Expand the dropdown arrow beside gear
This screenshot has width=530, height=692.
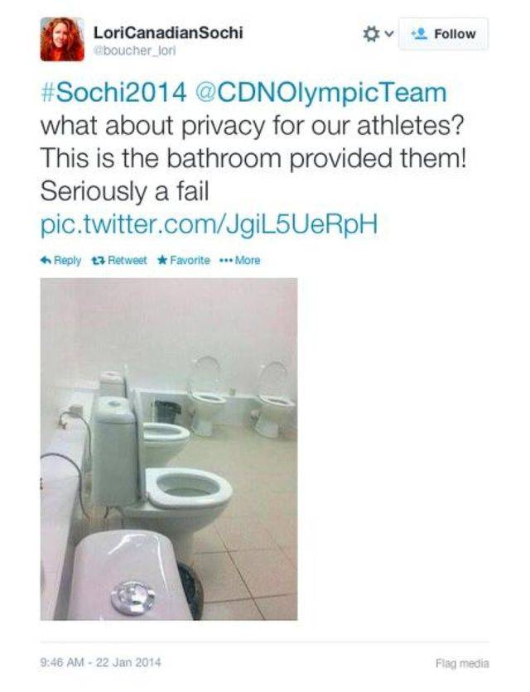pos(389,34)
